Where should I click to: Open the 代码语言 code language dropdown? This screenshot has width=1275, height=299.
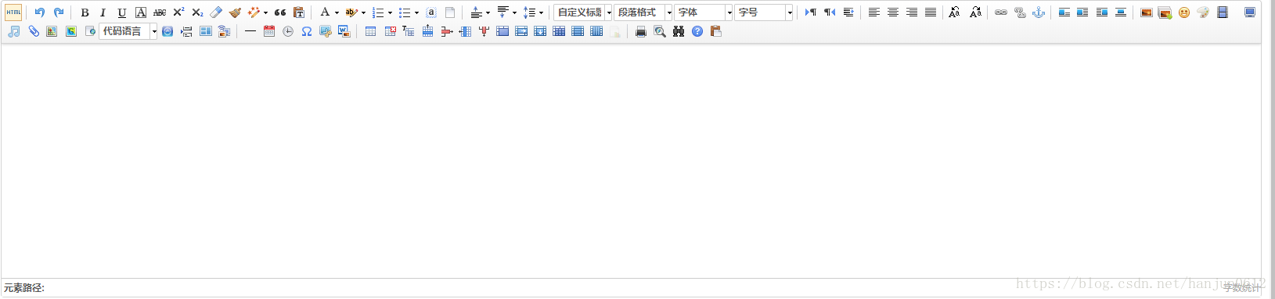coord(128,31)
